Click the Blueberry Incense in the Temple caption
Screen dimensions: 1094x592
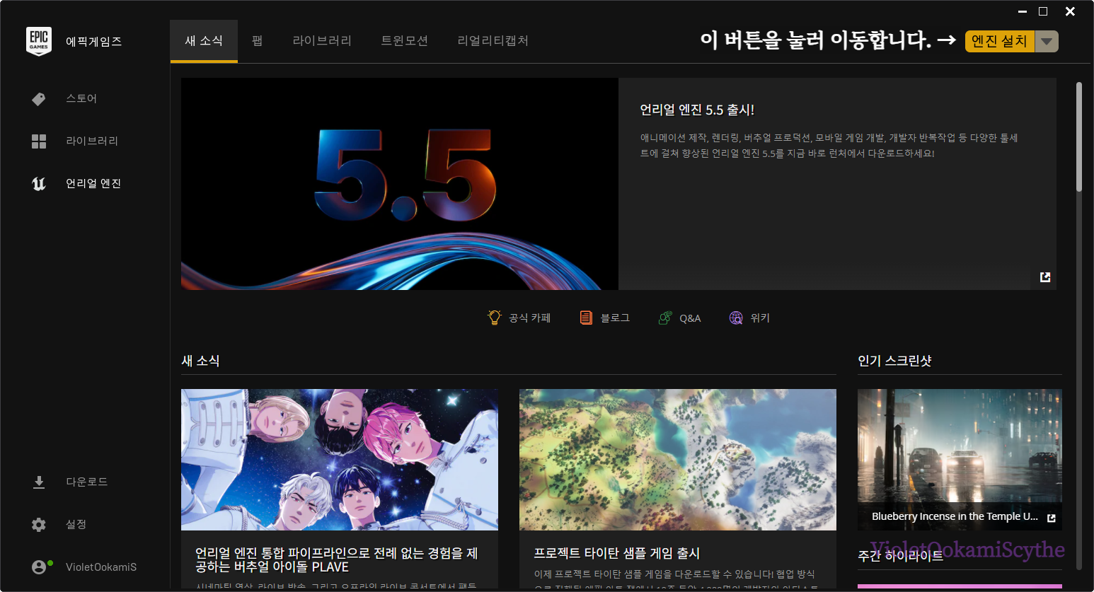click(x=955, y=516)
